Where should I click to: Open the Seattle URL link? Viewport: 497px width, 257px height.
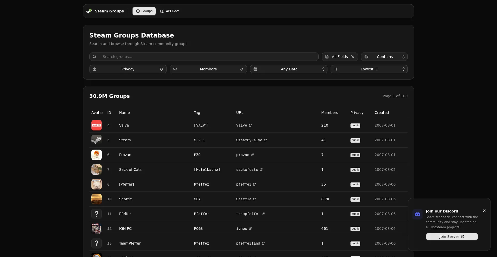click(x=246, y=199)
